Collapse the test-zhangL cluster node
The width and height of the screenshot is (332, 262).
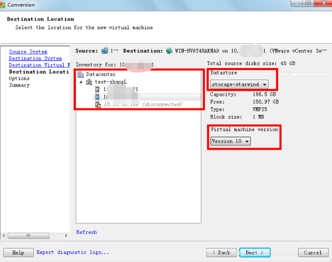pyautogui.click(x=81, y=82)
